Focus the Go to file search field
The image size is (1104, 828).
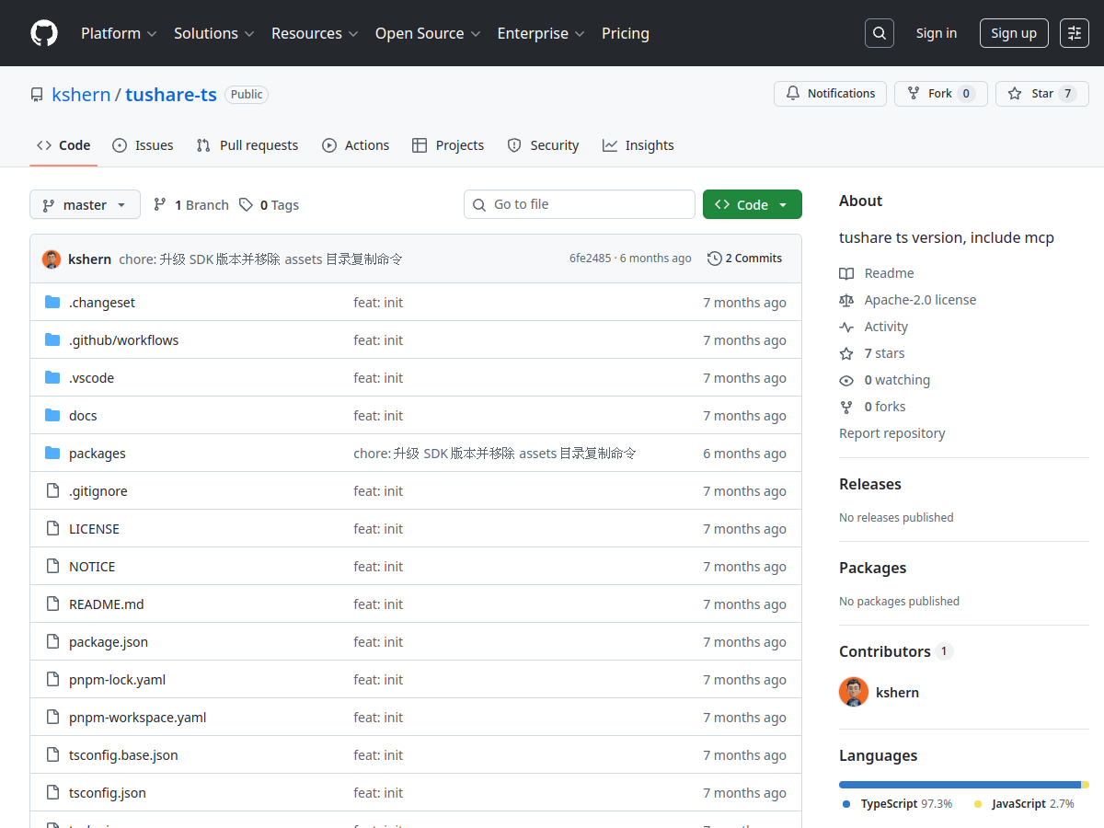coord(580,204)
